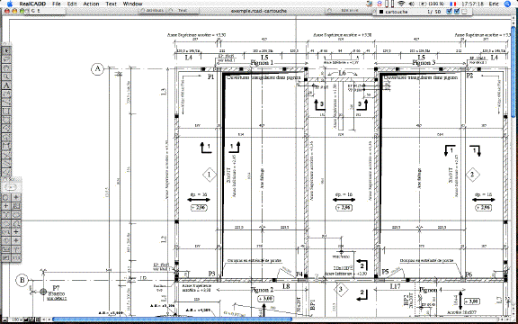
Task: Enable the unchecked box of the cartouche layer
Action: tap(464, 12)
